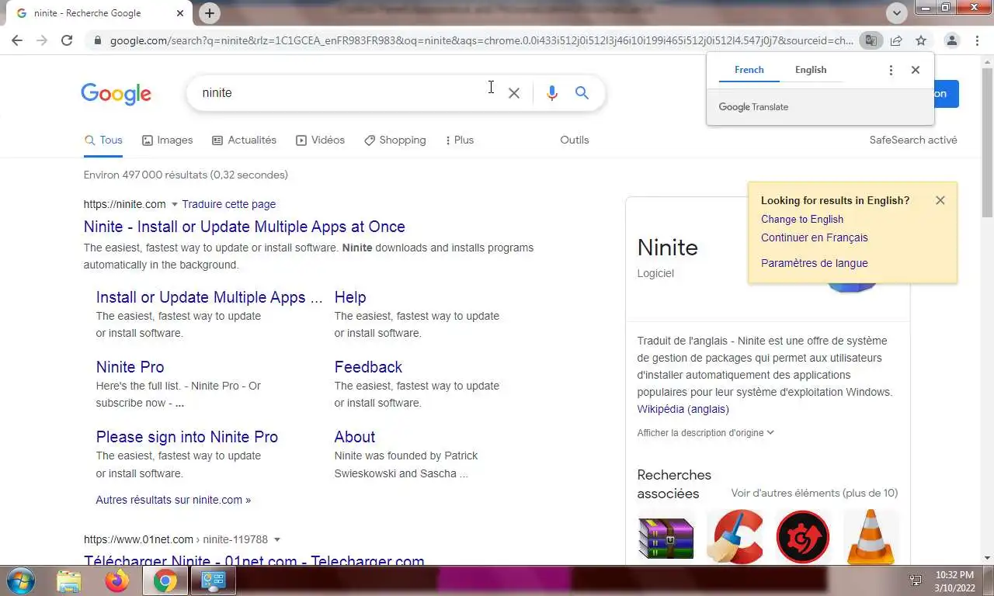Click the site lock icon in address bar
Viewport: 994px width, 596px height.
coord(97,40)
